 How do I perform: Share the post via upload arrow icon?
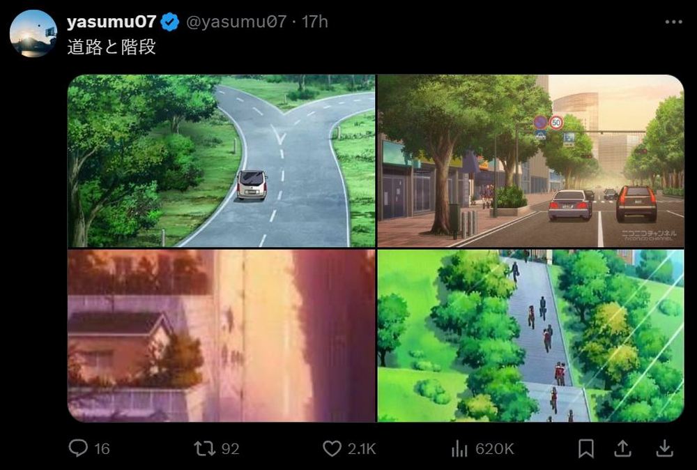click(622, 448)
